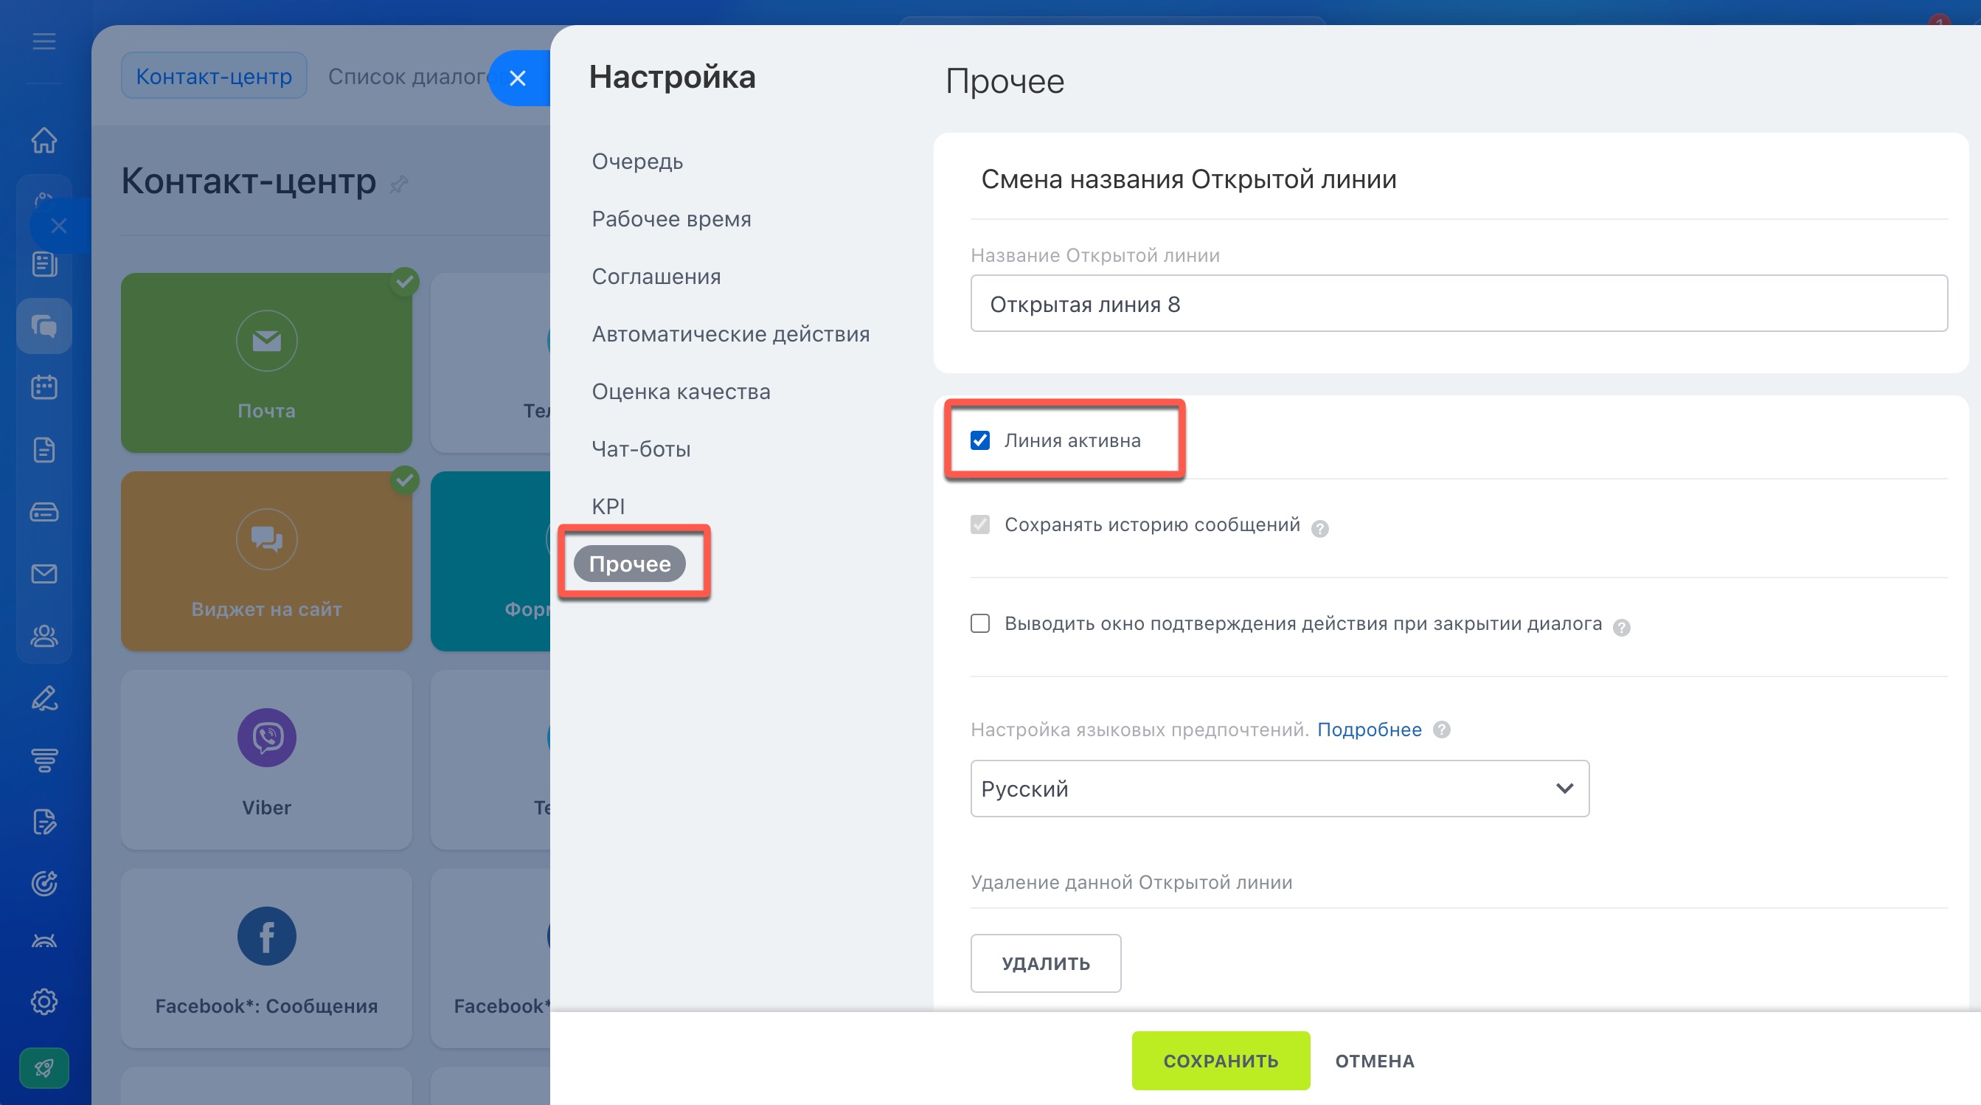The height and width of the screenshot is (1105, 1981).
Task: Click help icon beside Подробнее link
Action: point(1442,730)
